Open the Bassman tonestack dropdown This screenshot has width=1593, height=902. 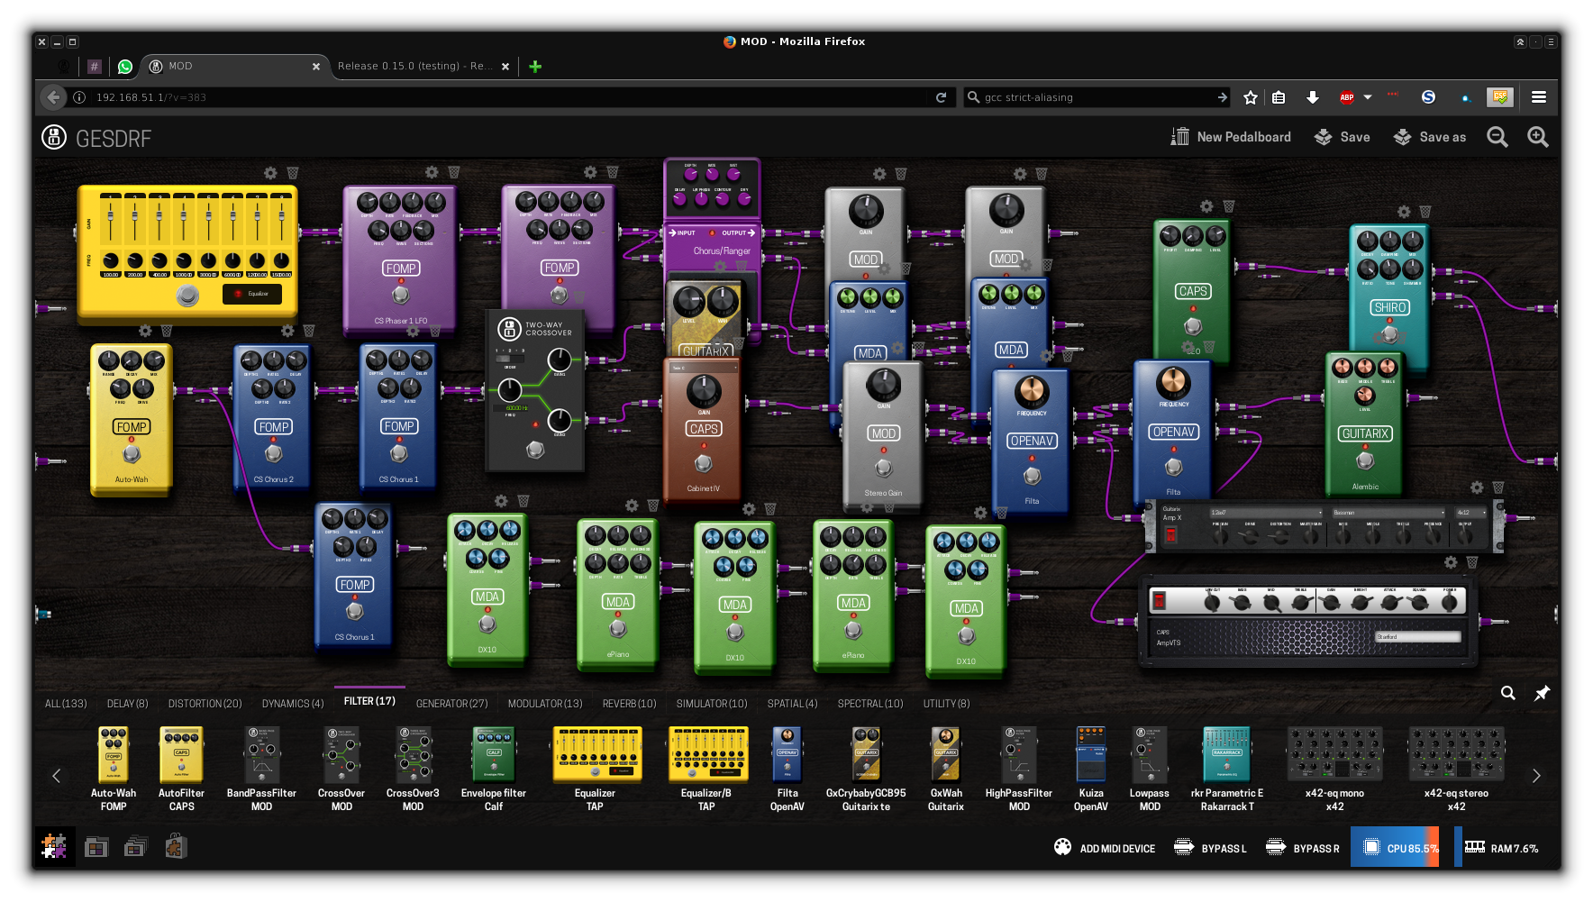coord(1388,513)
